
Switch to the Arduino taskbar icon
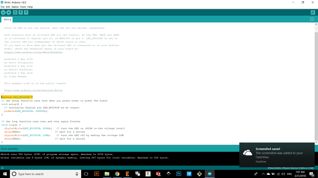(x=210, y=174)
